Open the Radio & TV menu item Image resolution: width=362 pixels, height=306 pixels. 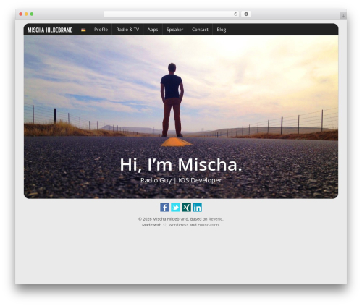point(127,30)
